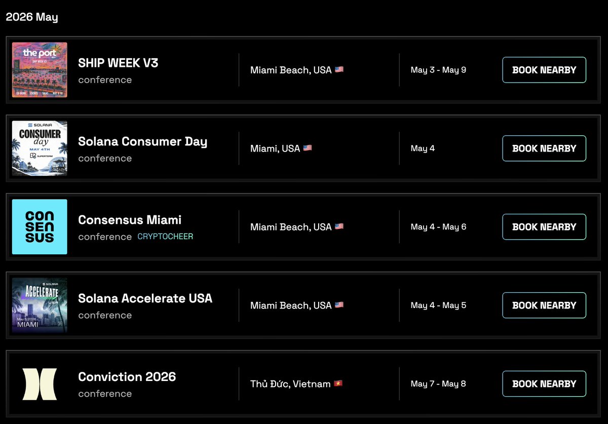Select the 'Miami Beach, USA' text for SHIP WEEK

(x=291, y=70)
